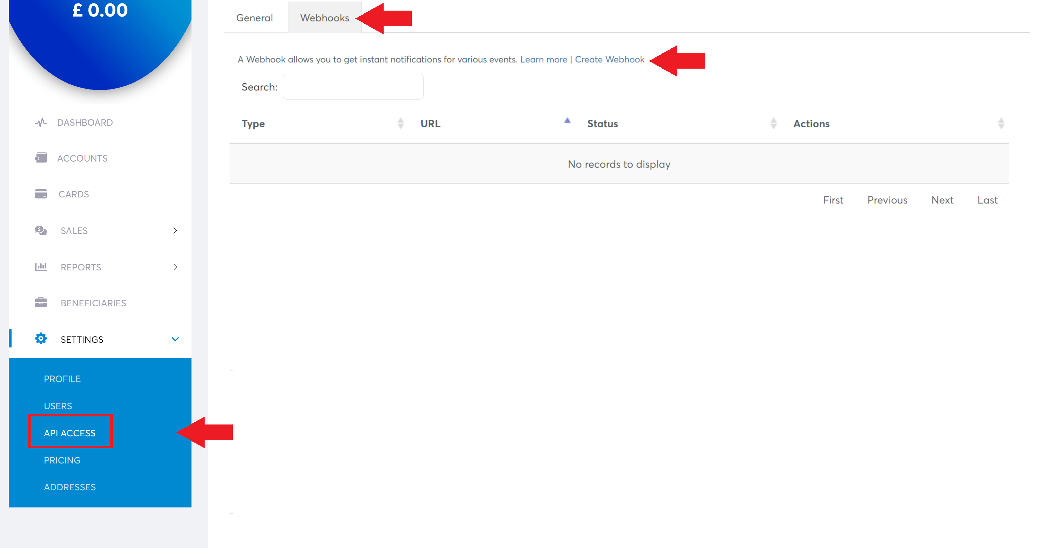Click the Cards credit card icon
The image size is (1044, 548).
[41, 194]
